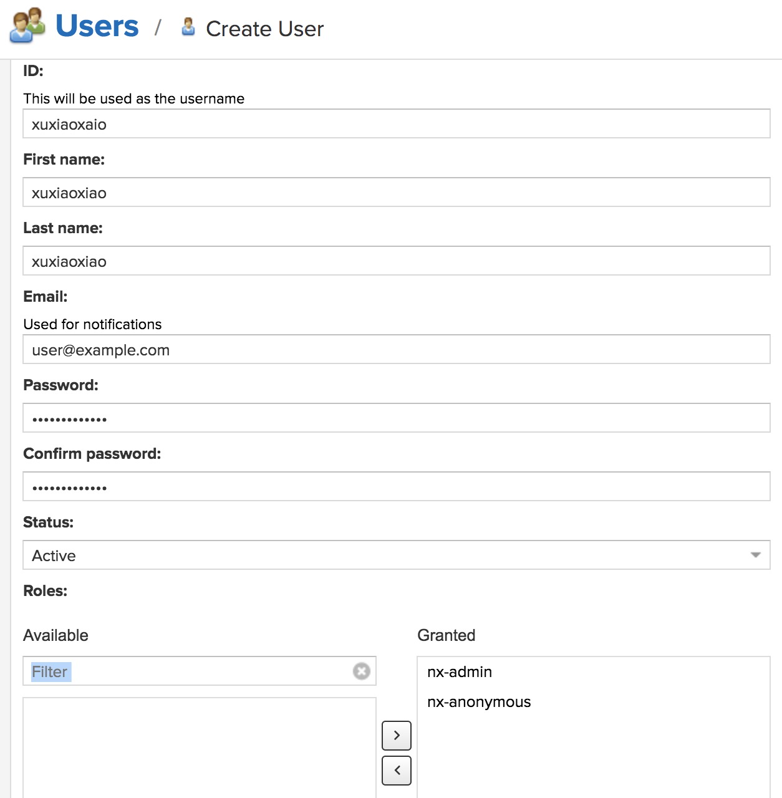Click into the Password field
The image size is (782, 798).
(397, 418)
